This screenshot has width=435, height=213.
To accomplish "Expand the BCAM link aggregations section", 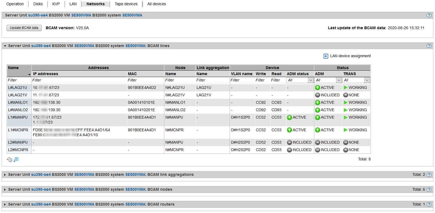I will (5, 175).
